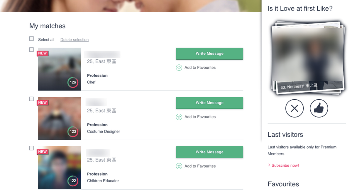Viewport: 352px width, 194px height.
Task: Click star icon for Chef match
Action: [179, 68]
